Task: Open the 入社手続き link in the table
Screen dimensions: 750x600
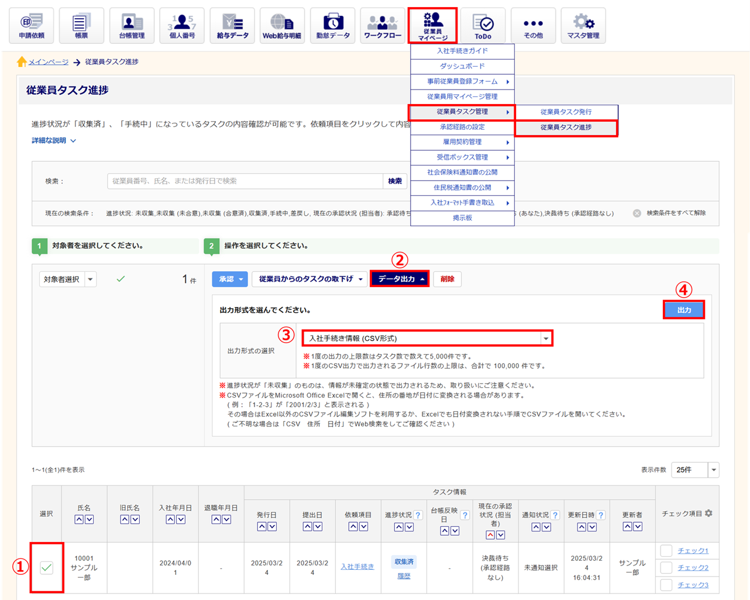Action: (357, 567)
